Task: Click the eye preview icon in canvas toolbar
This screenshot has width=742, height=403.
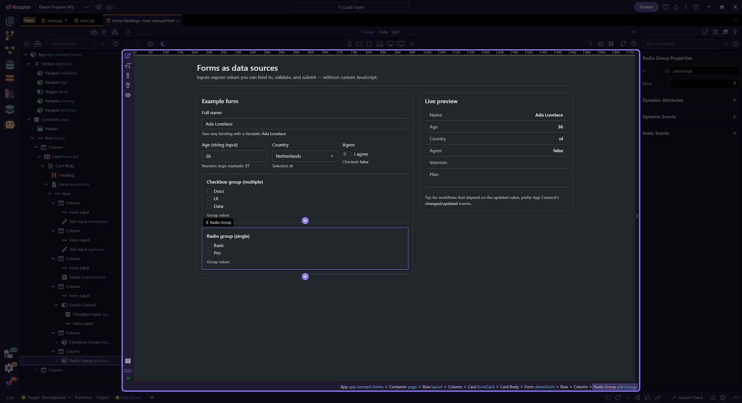Action: coord(128,95)
